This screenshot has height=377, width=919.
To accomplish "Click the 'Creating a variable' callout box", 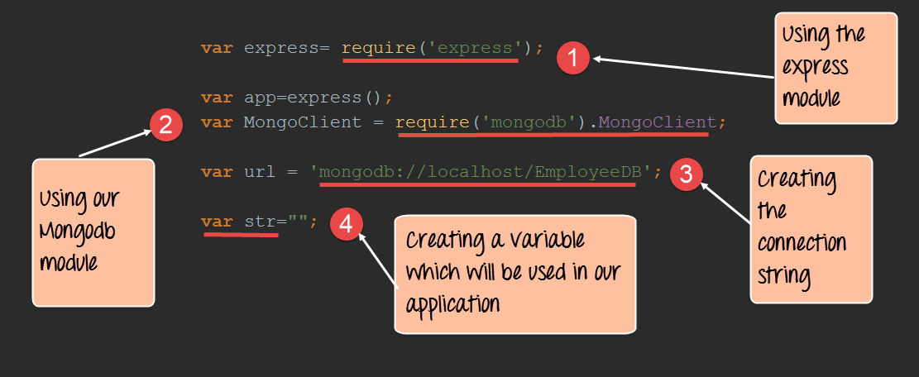I will click(515, 274).
